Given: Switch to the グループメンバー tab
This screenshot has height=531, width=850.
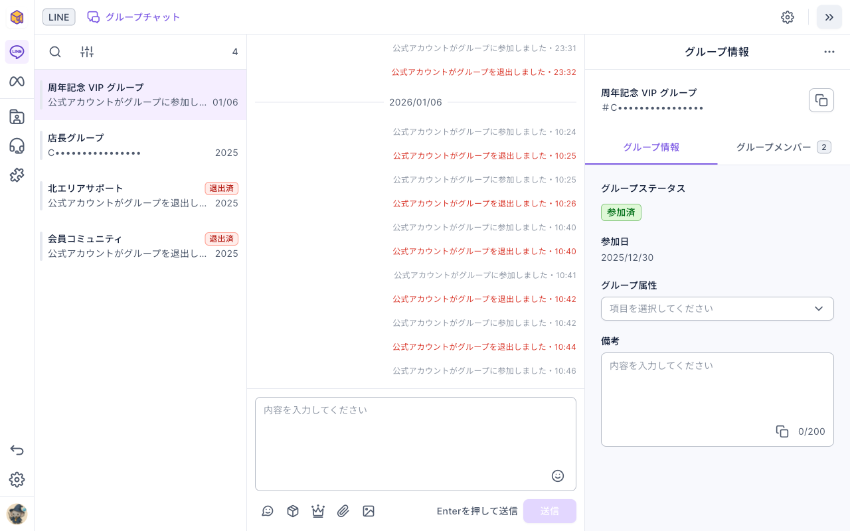Looking at the screenshot, I should [x=784, y=147].
